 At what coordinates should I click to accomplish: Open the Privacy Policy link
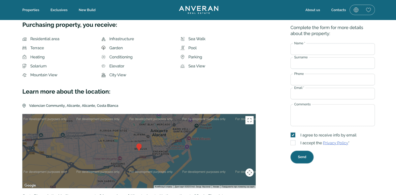335,143
